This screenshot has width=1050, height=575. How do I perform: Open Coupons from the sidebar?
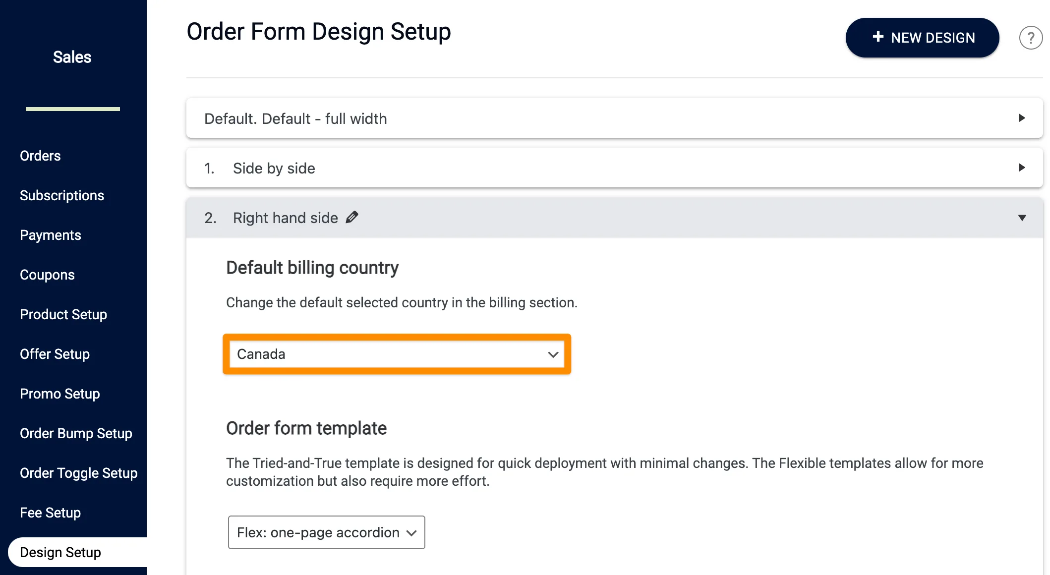coord(47,275)
